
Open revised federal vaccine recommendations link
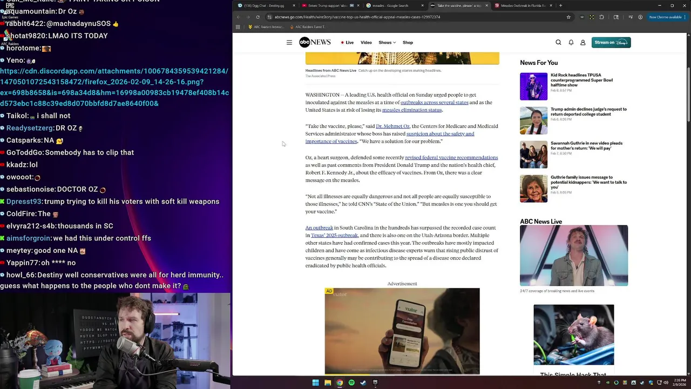click(451, 158)
